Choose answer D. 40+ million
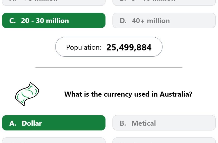The image size is (218, 143). (x=164, y=20)
